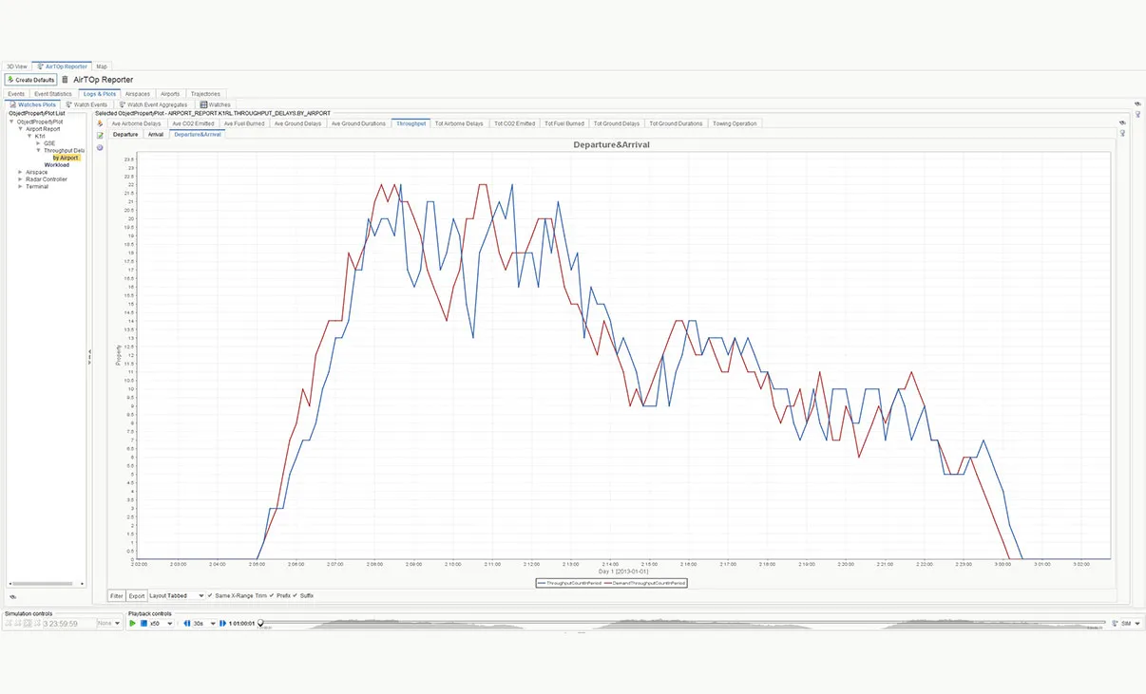Click the purple round icon below the edit icon

(100, 147)
